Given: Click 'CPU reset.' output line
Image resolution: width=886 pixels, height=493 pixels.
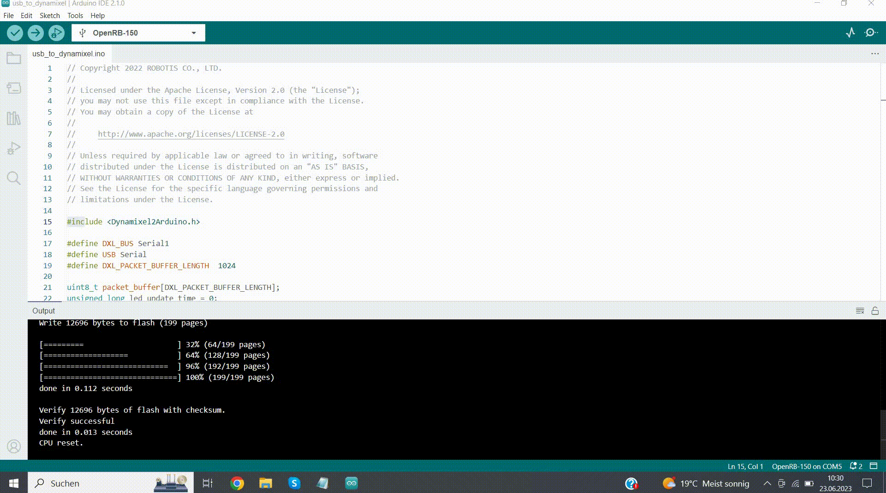Looking at the screenshot, I should click(x=61, y=443).
